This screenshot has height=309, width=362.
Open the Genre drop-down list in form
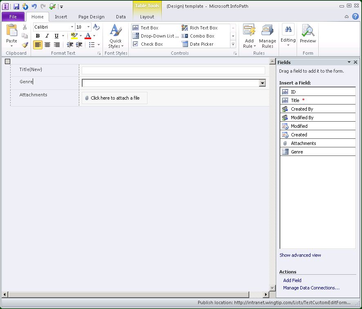coord(262,83)
